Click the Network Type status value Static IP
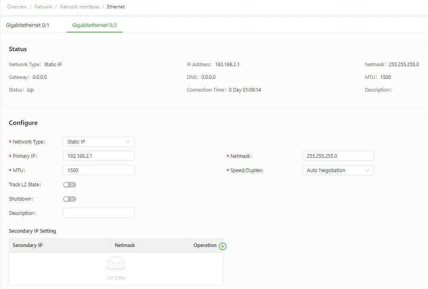The width and height of the screenshot is (428, 289). pos(53,64)
